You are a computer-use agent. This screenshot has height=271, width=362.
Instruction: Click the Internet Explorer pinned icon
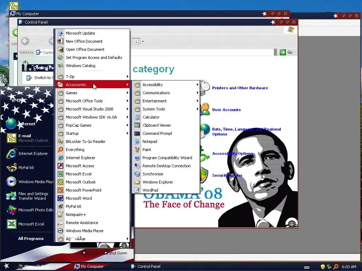11,153
